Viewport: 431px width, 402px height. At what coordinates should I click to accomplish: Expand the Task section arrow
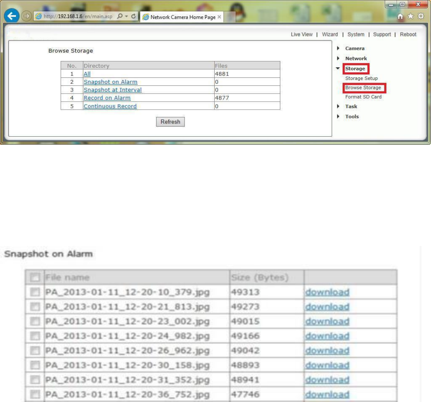[x=338, y=106]
